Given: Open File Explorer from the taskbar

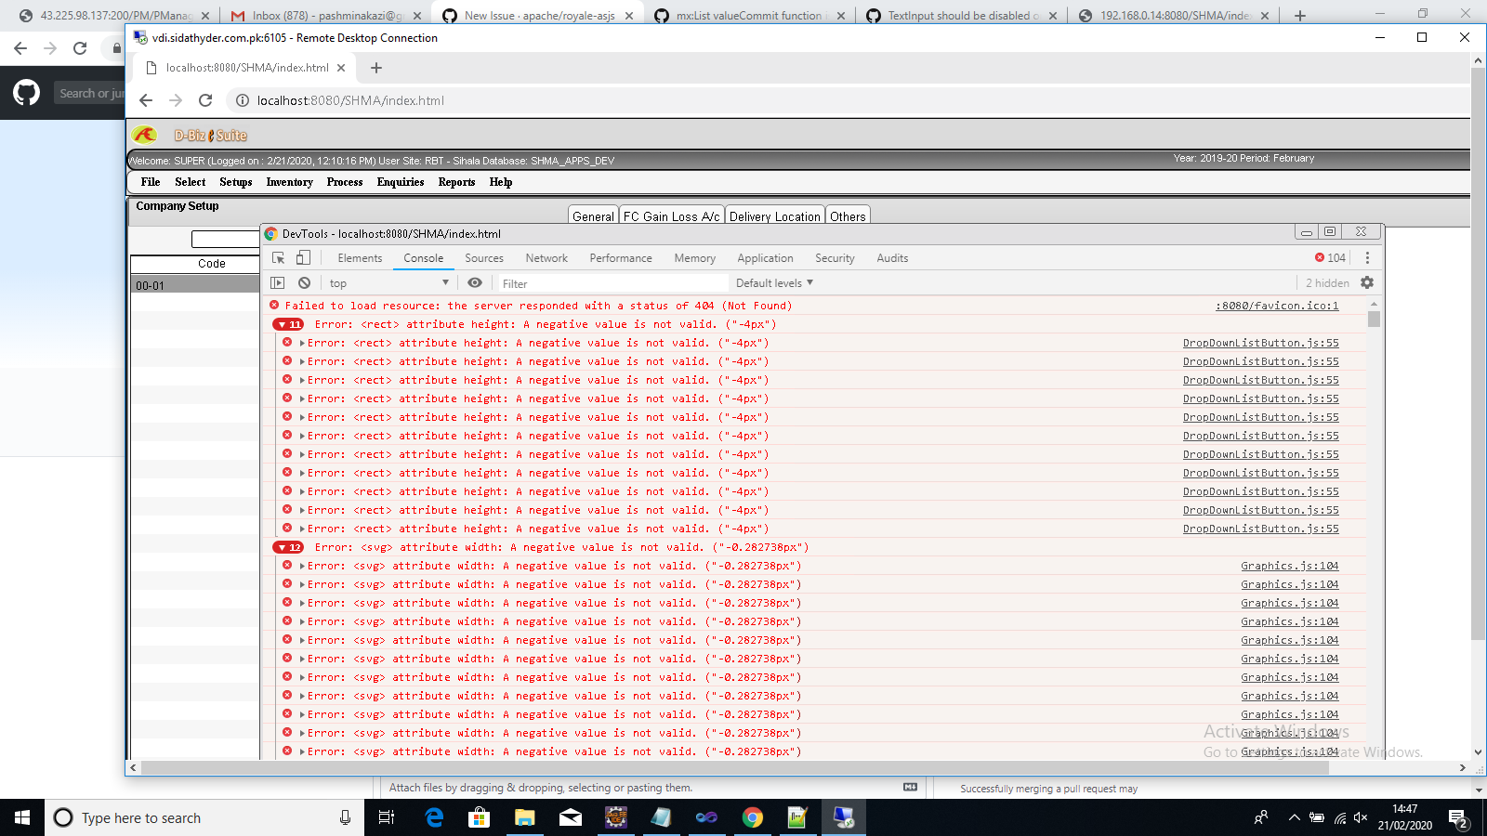Looking at the screenshot, I should tap(524, 817).
